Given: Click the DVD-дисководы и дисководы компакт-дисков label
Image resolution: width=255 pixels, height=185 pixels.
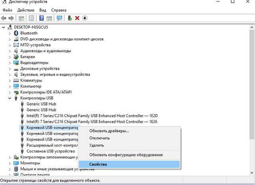Looking at the screenshot, I should click(x=62, y=39).
